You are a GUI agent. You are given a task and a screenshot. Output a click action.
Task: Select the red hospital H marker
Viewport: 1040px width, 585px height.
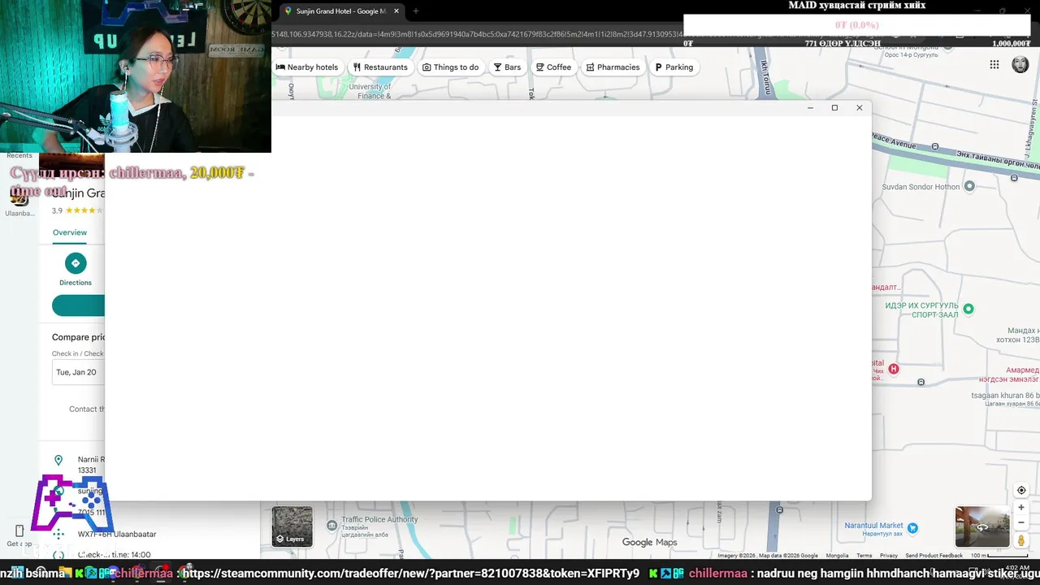(894, 369)
